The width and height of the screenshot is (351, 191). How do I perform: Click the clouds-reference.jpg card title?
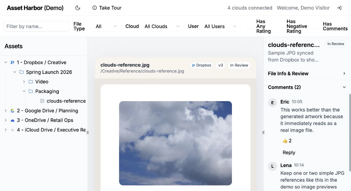click(x=125, y=65)
